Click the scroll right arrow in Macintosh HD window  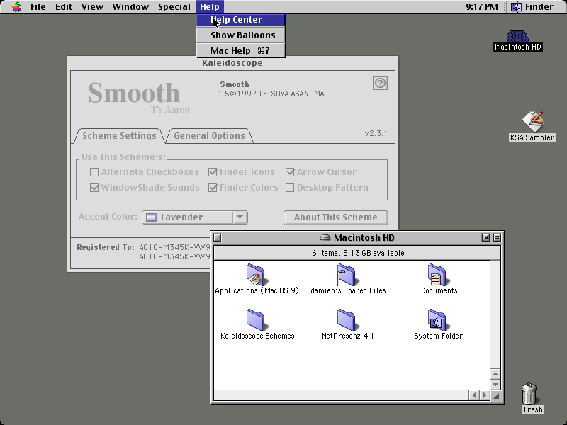[485, 395]
